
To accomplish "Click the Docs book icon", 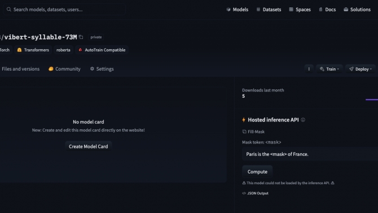I will 320,10.
